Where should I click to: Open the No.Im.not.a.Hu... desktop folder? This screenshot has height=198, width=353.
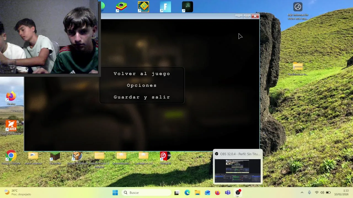tap(298, 69)
